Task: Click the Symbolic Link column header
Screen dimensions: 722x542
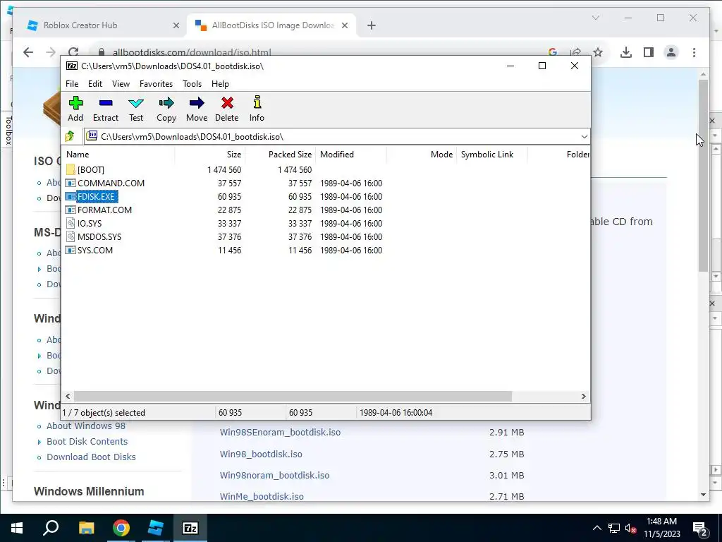Action: [x=491, y=155]
